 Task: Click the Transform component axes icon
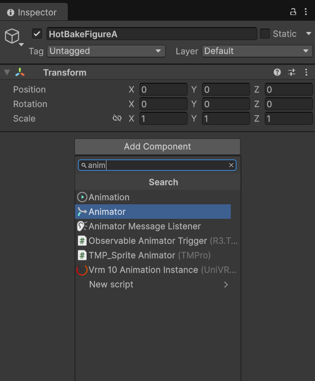20,72
